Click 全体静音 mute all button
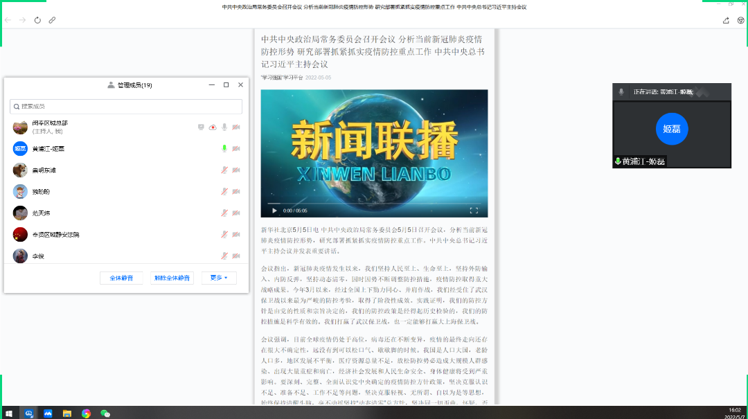The width and height of the screenshot is (748, 419). point(121,278)
